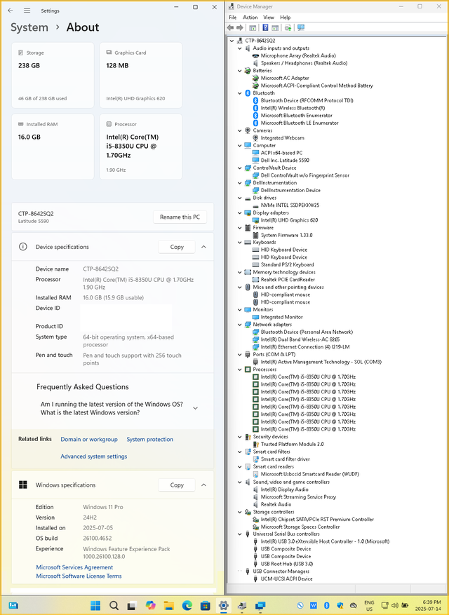Open the Advanced system settings link
Viewport: 449px width, 615px height.
coord(93,457)
